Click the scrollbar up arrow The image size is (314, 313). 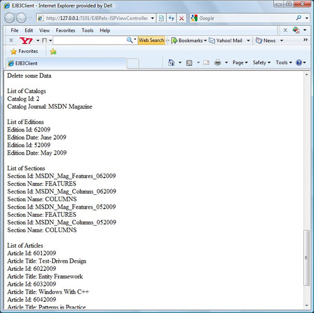[306, 75]
